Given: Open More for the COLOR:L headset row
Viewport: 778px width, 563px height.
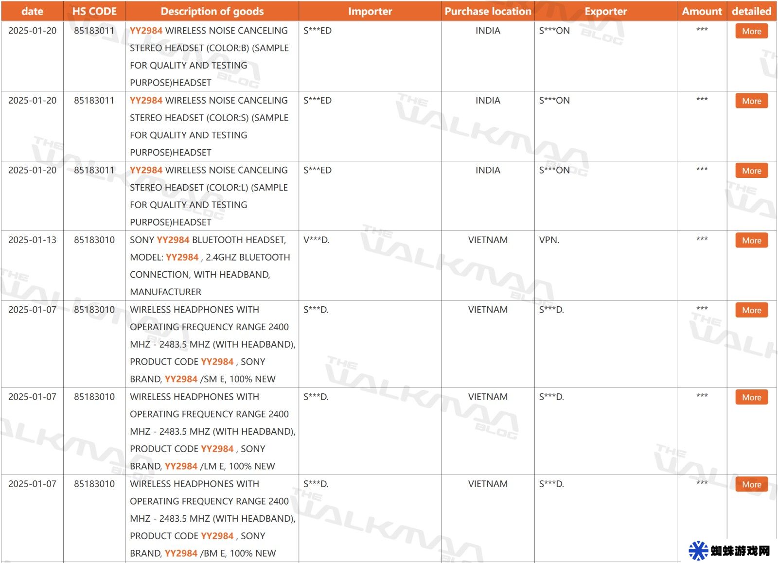Looking at the screenshot, I should click(x=751, y=171).
